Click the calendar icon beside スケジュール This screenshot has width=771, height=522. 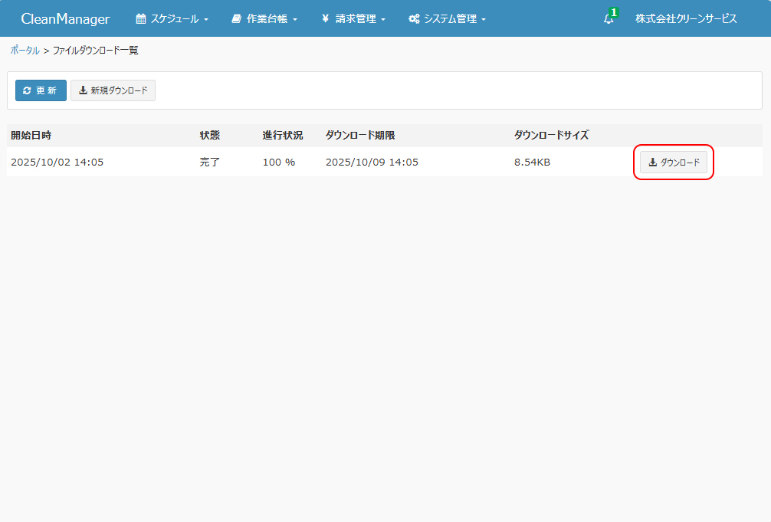141,19
